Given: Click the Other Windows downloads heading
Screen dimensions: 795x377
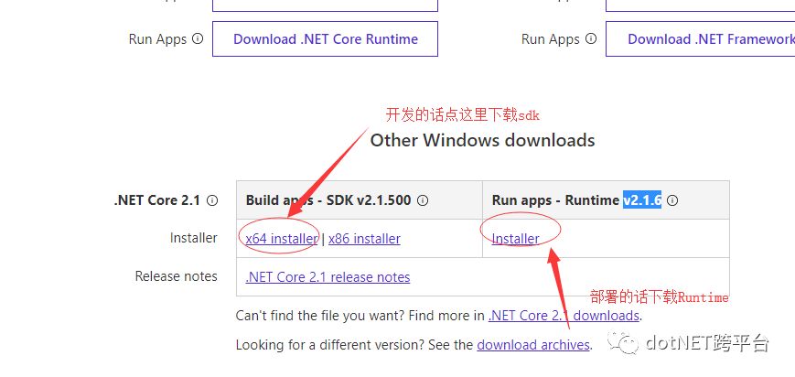Looking at the screenshot, I should click(x=483, y=140).
